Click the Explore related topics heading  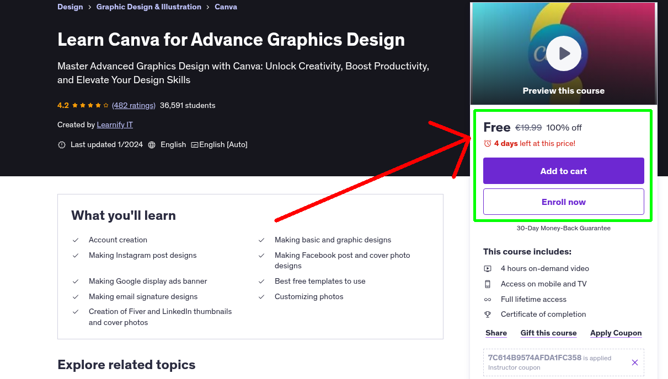click(x=126, y=365)
